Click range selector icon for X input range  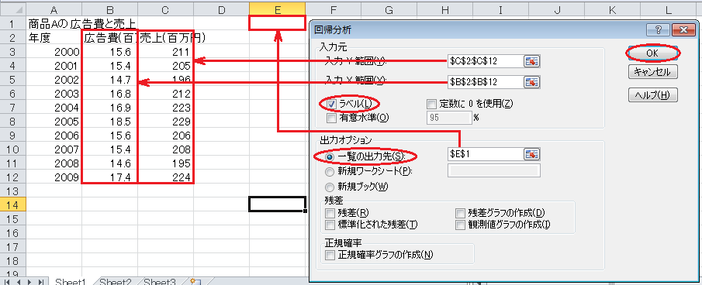pos(532,82)
